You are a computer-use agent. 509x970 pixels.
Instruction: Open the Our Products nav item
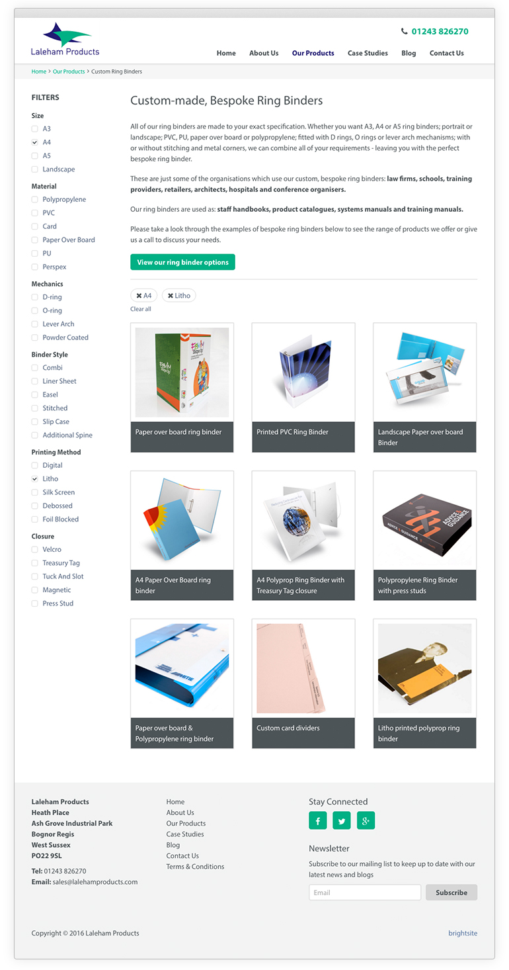point(313,53)
